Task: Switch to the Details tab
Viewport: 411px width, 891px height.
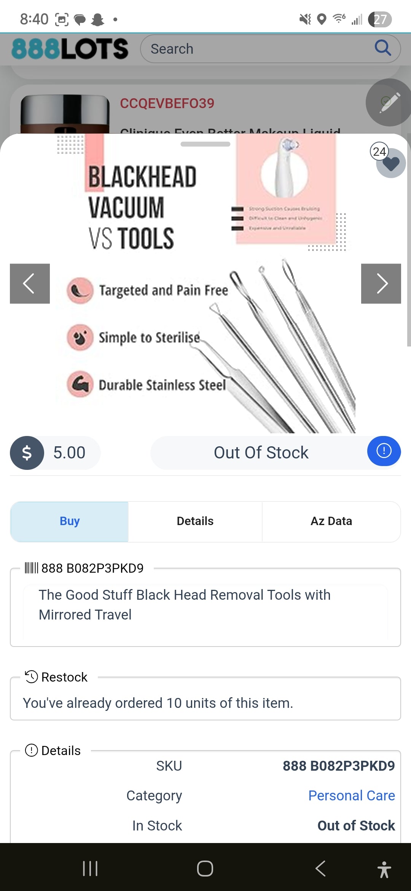Action: (195, 521)
